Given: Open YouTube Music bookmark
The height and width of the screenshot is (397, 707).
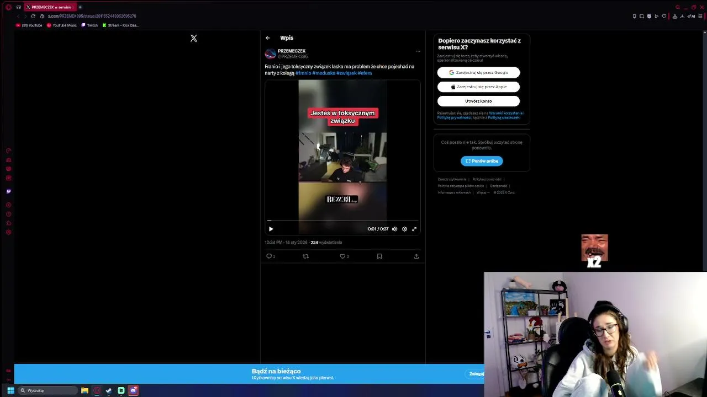Looking at the screenshot, I should (x=62, y=25).
